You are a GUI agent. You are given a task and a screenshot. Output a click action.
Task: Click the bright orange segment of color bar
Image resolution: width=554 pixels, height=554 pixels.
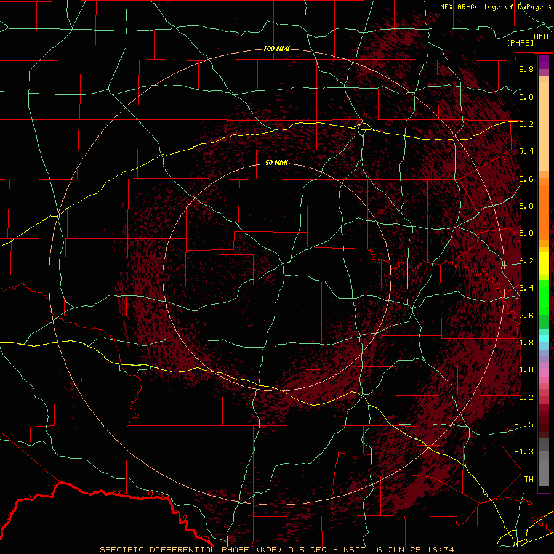tap(544, 212)
